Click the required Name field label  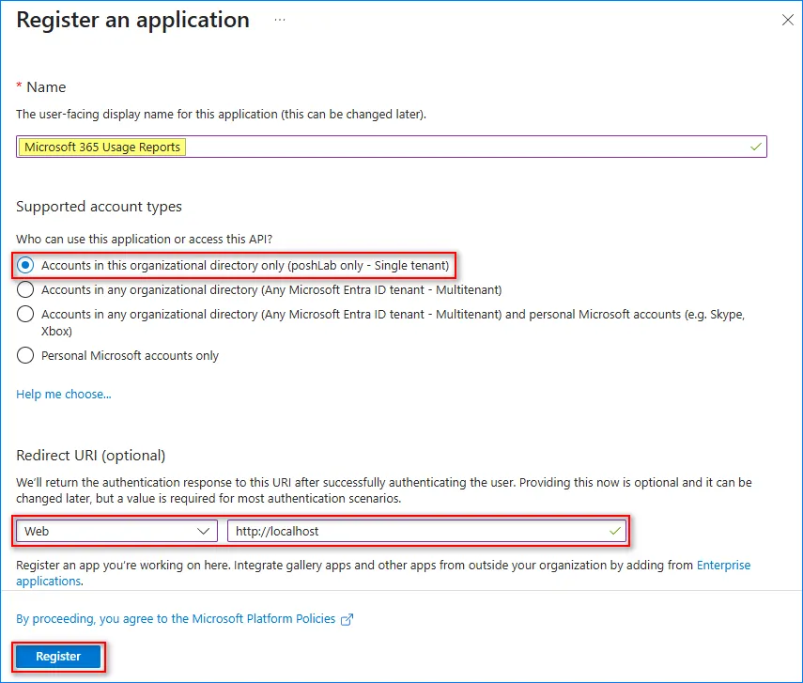(45, 87)
